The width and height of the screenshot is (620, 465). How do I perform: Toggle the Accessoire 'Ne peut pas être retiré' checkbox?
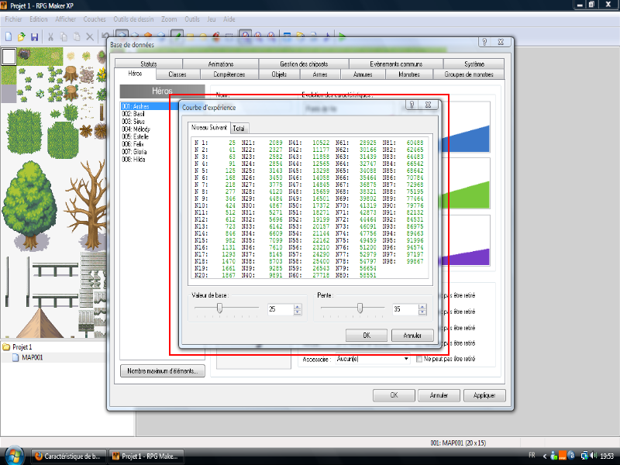click(x=419, y=360)
